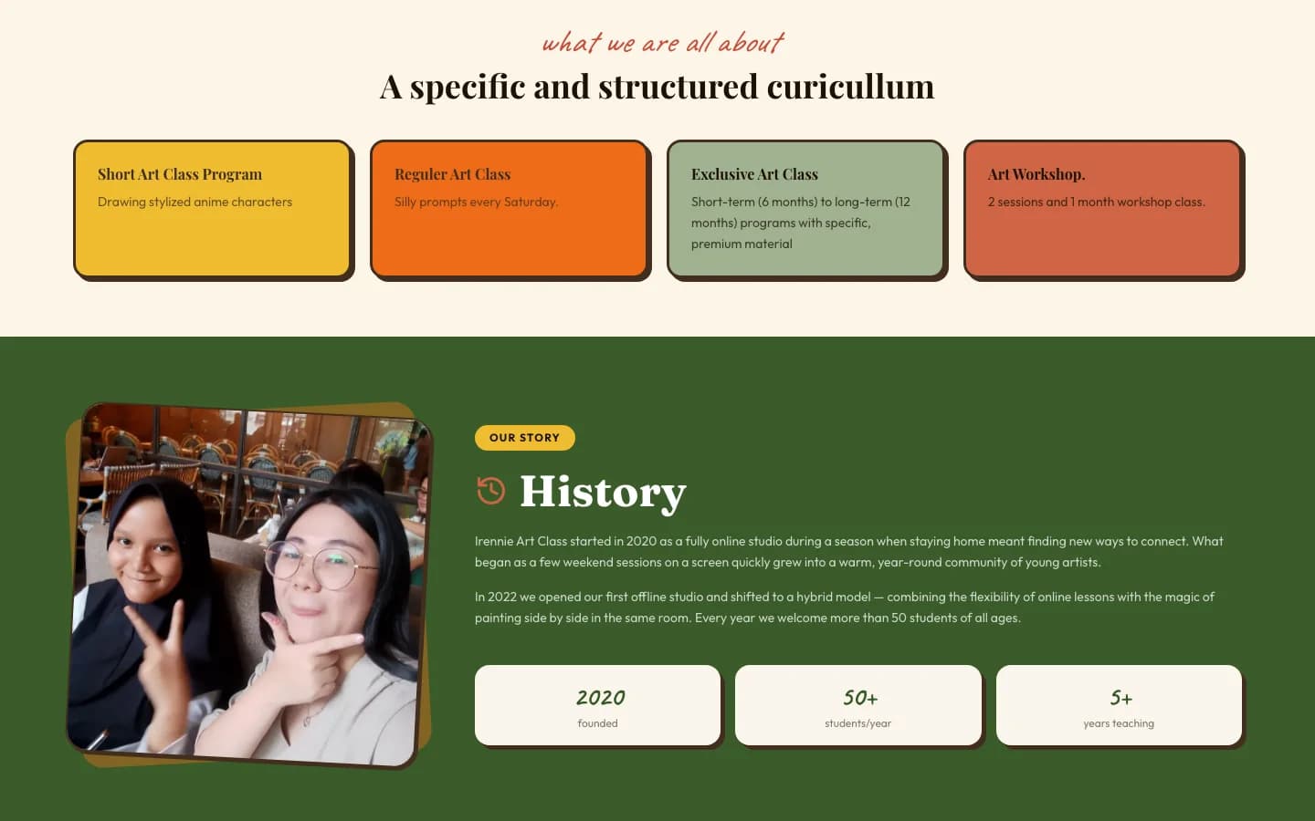The image size is (1315, 821).
Task: Click 'A specific and structured curicullum' heading
Action: (657, 87)
